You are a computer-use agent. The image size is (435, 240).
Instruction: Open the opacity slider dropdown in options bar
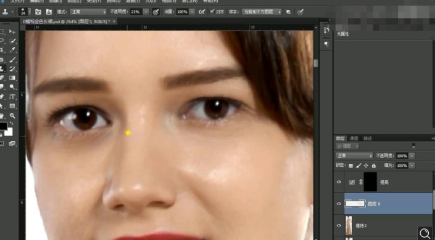[146, 12]
